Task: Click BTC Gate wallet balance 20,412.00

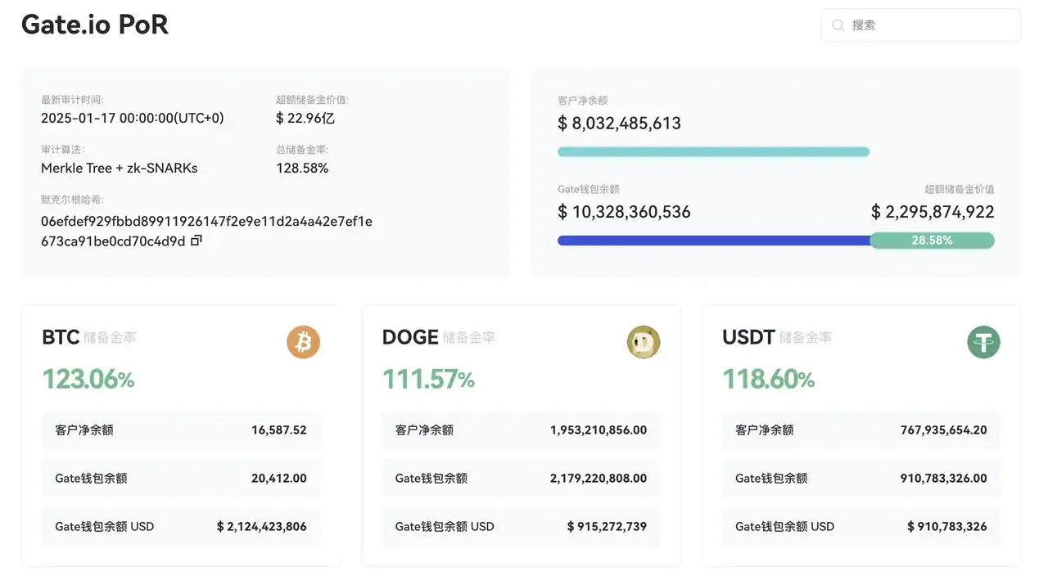Action: (279, 478)
